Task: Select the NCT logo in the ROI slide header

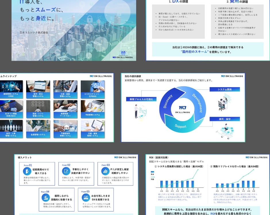Action: click(256, 157)
